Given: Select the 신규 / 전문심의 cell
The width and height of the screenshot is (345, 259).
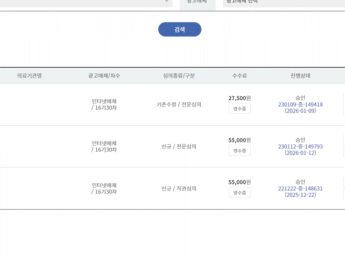Looking at the screenshot, I should 179,146.
